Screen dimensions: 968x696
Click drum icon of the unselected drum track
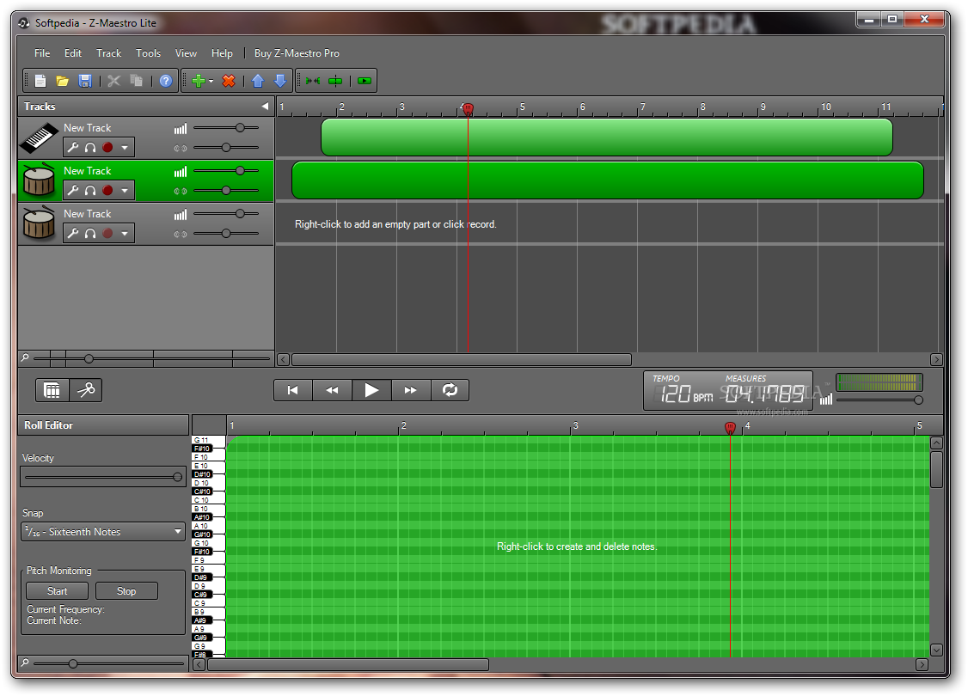pyautogui.click(x=39, y=223)
